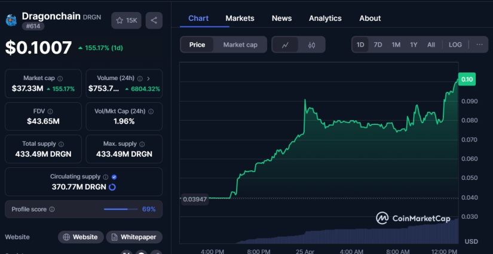
Task: Open the Whitepaper link
Action: pos(134,237)
